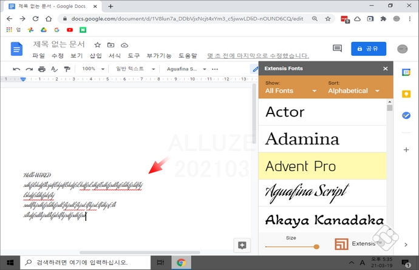Click the browser reload icon
The width and height of the screenshot is (419, 270).
point(36,19)
